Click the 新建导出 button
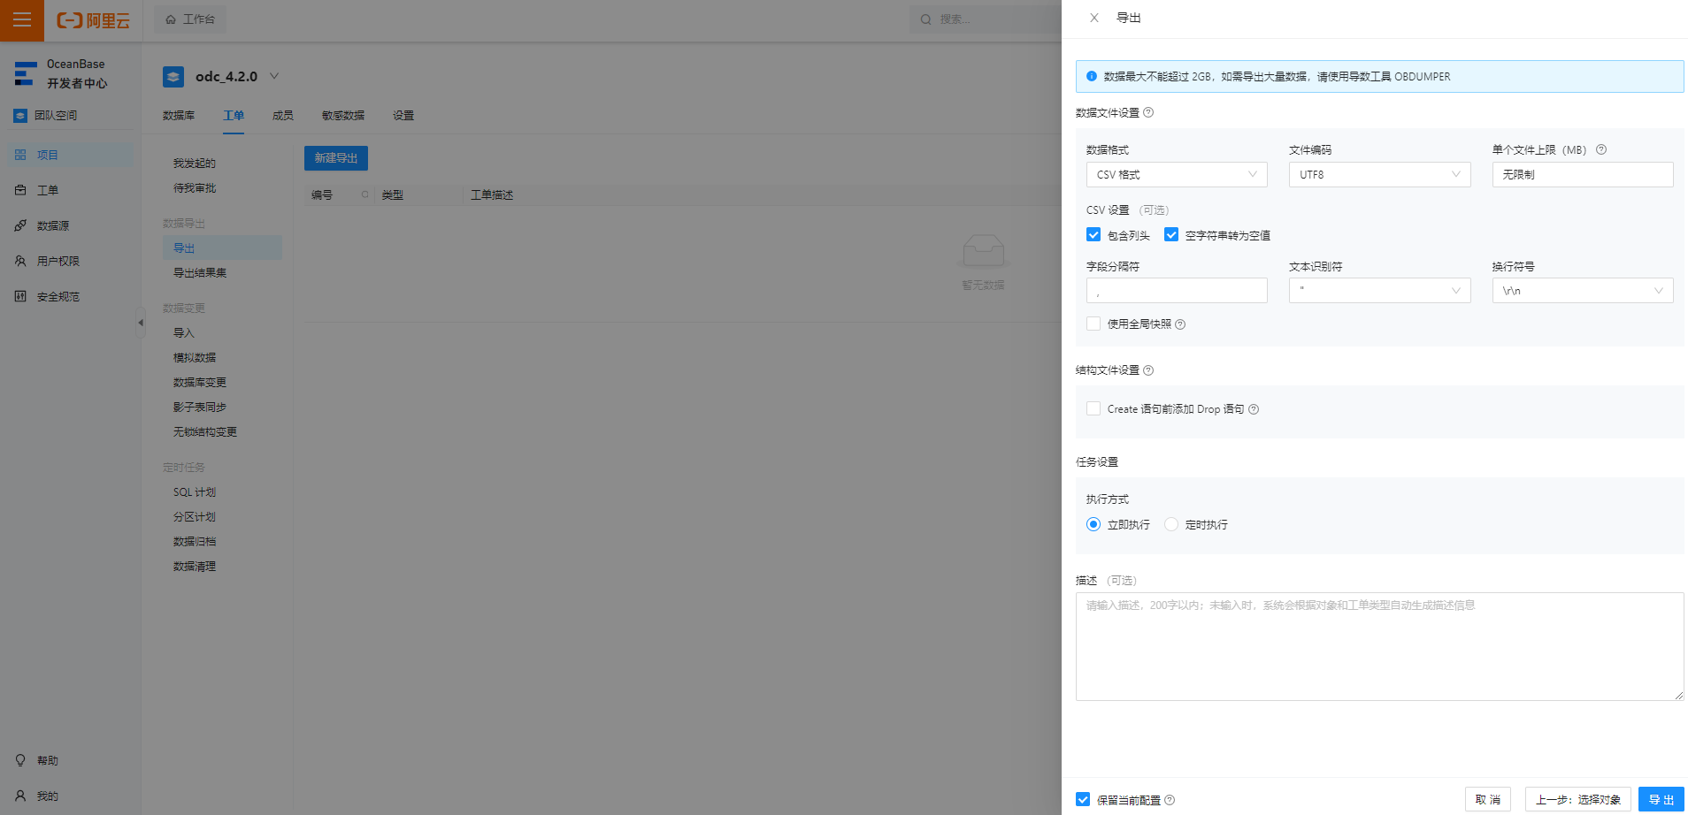This screenshot has width=1688, height=815. coord(336,158)
